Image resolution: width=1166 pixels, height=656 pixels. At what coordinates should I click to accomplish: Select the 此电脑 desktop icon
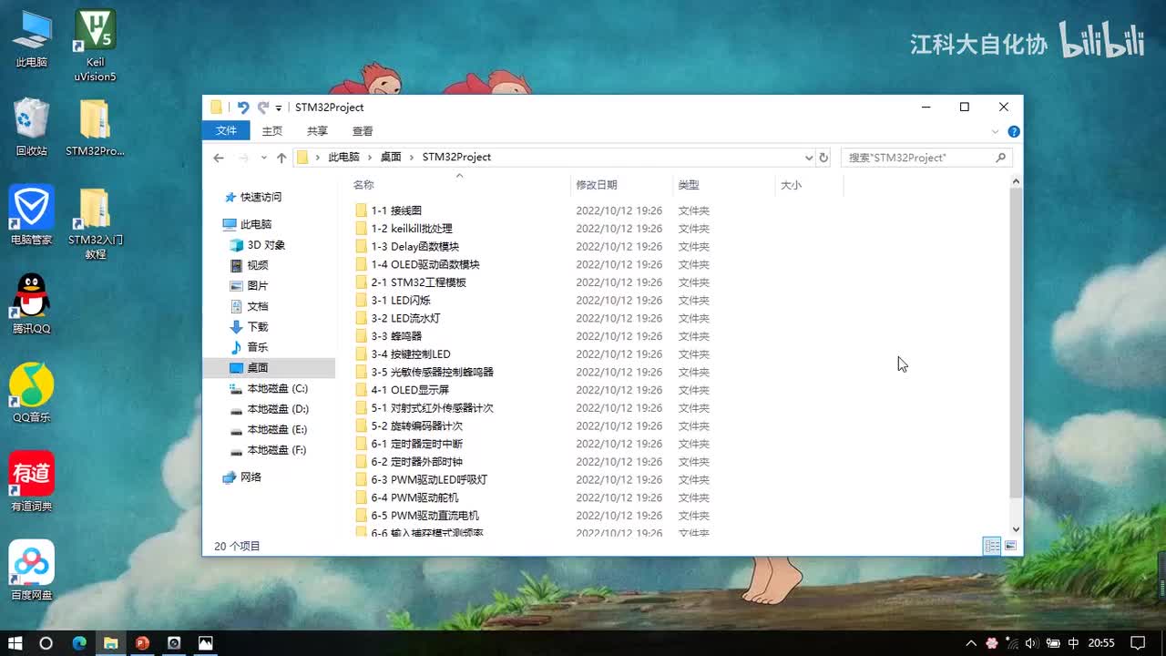pyautogui.click(x=32, y=39)
